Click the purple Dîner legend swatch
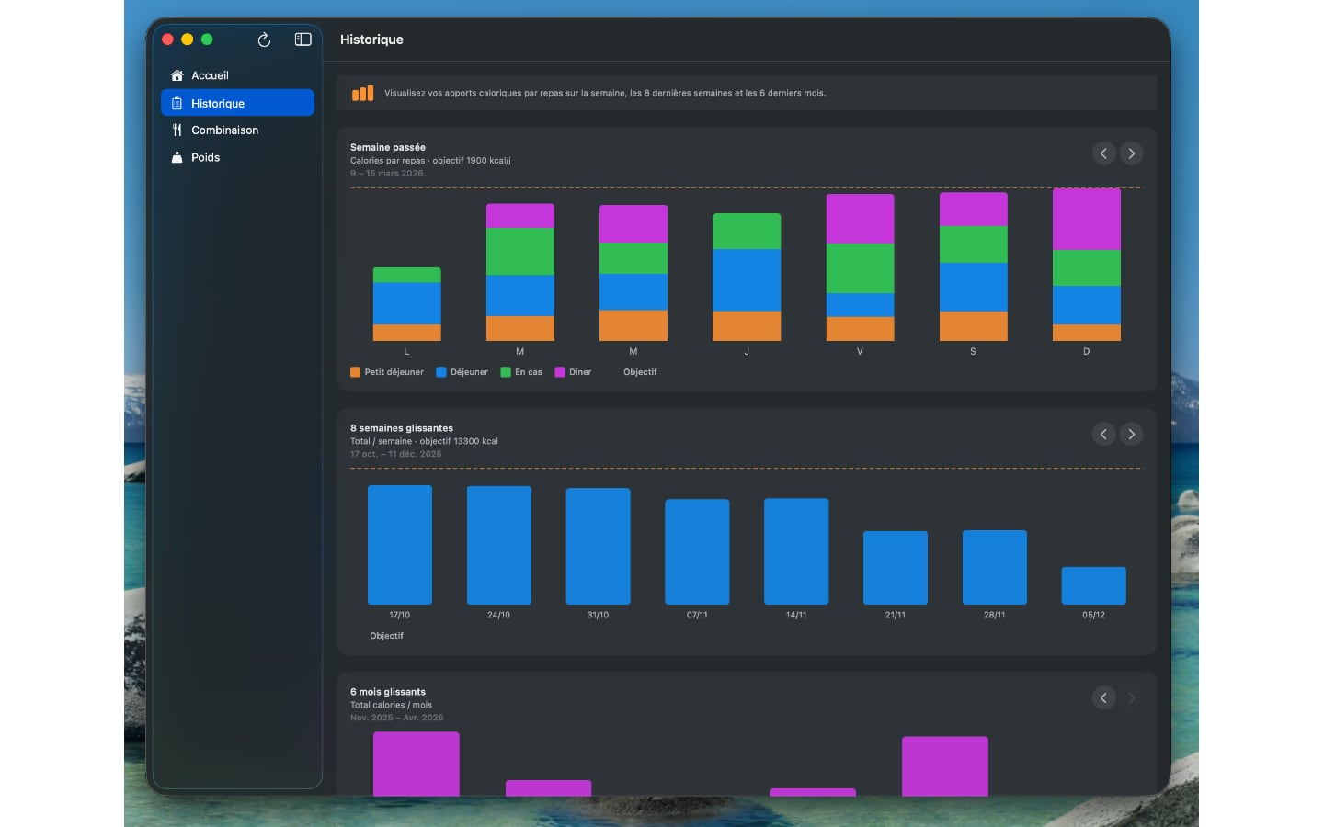 click(x=559, y=372)
